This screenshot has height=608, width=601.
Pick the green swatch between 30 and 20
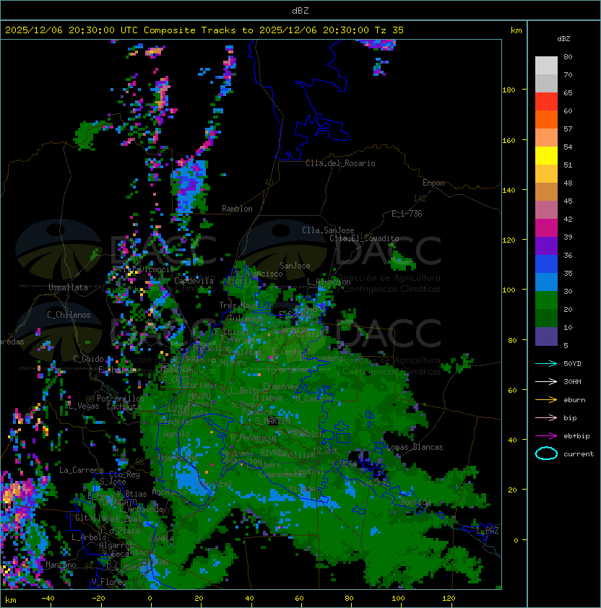coord(546,300)
